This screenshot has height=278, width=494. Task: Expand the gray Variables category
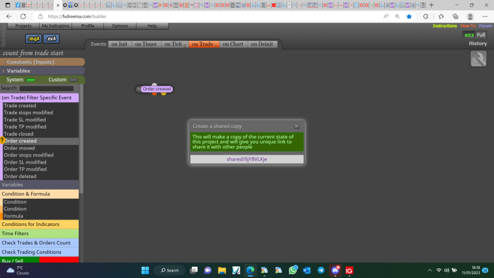(x=40, y=185)
